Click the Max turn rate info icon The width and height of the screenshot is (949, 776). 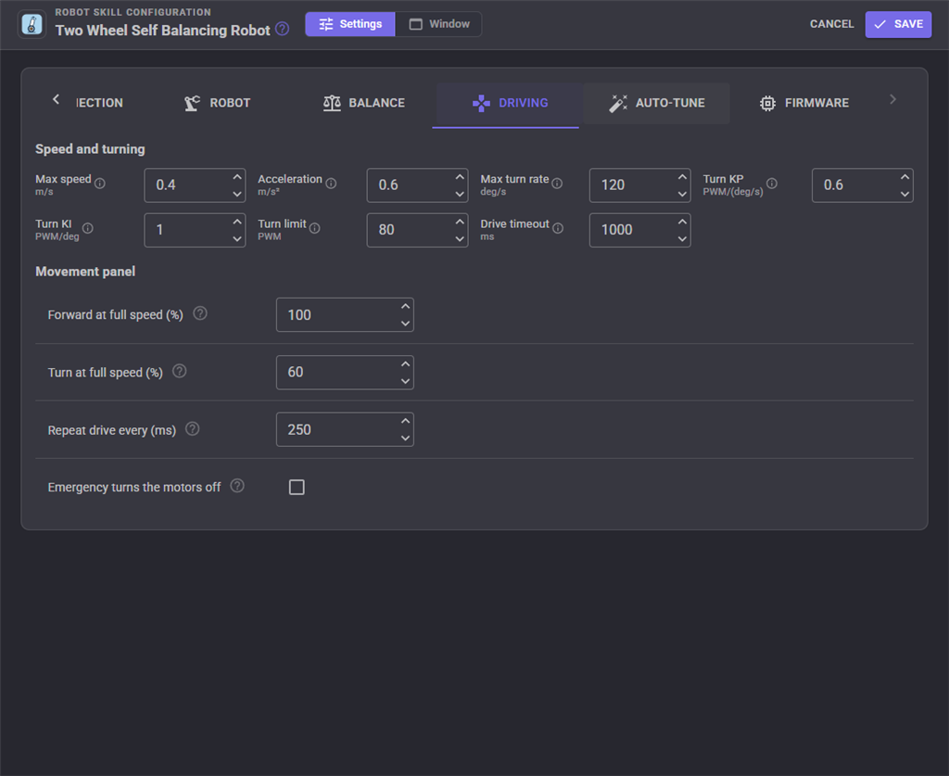pyautogui.click(x=557, y=184)
